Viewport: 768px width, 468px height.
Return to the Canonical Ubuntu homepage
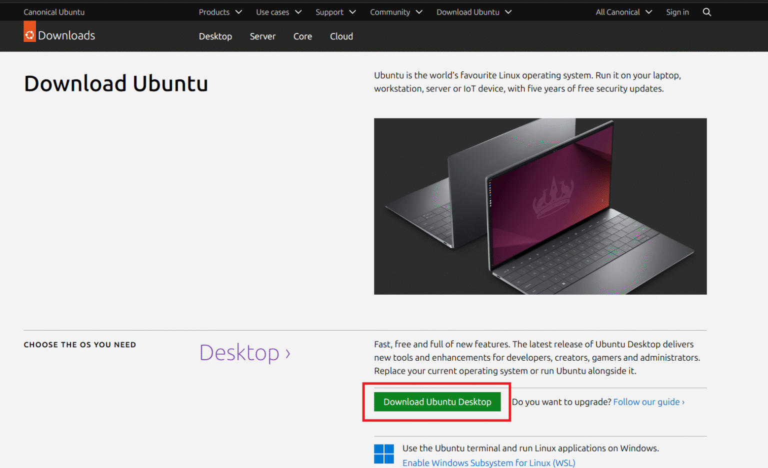click(x=54, y=11)
